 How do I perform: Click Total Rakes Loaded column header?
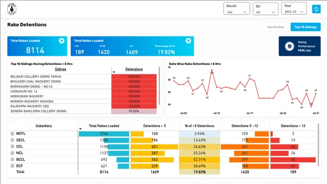(x=104, y=126)
